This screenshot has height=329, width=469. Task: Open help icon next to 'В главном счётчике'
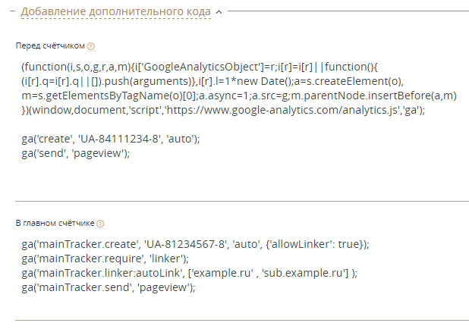pos(100,224)
